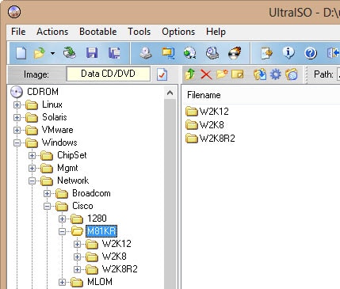
Task: Select the Broadcom folder in tree
Action: click(x=91, y=193)
